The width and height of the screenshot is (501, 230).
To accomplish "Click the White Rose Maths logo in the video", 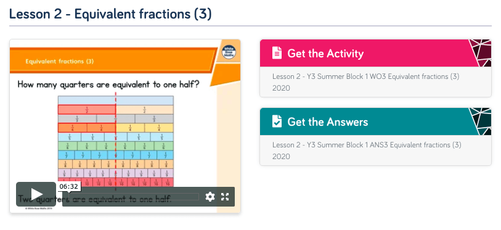I will [x=229, y=52].
